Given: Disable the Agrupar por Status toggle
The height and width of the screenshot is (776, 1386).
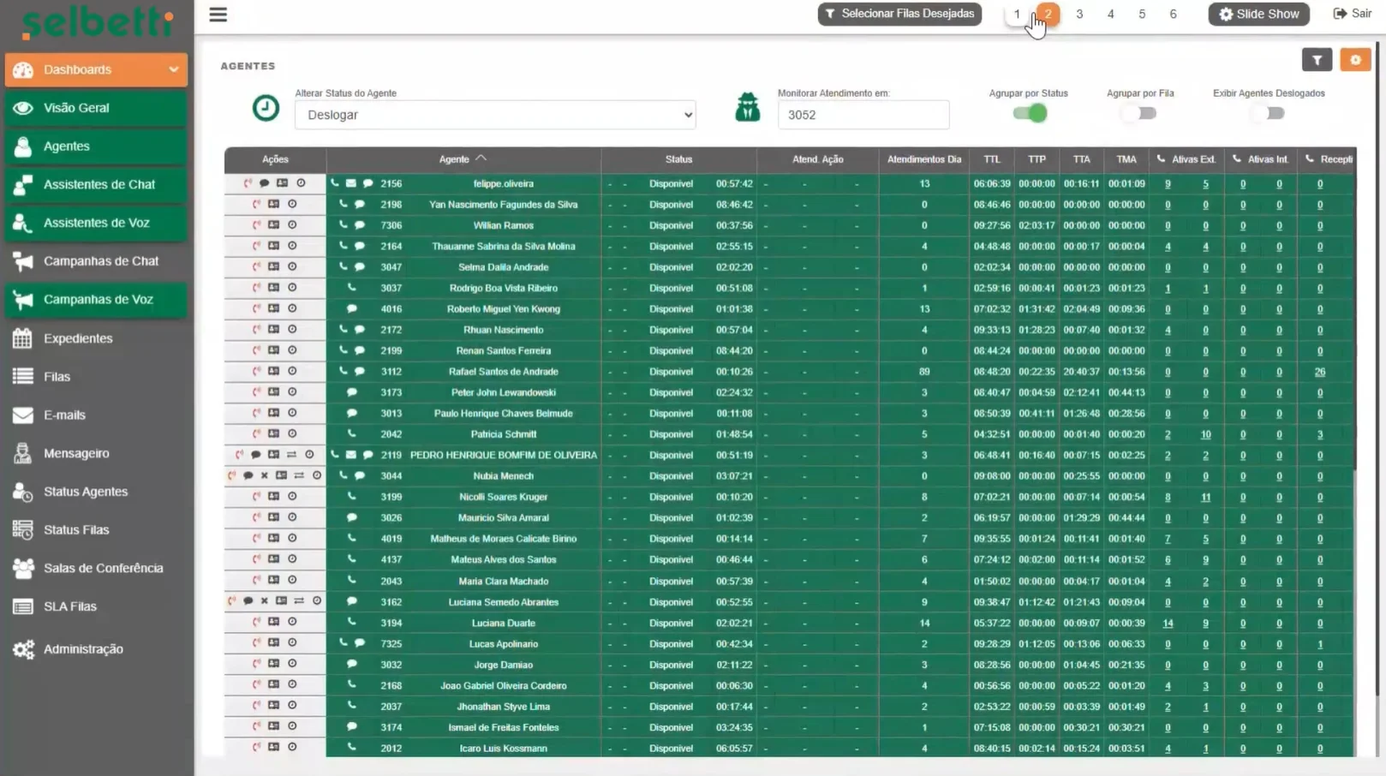Looking at the screenshot, I should pos(1031,113).
